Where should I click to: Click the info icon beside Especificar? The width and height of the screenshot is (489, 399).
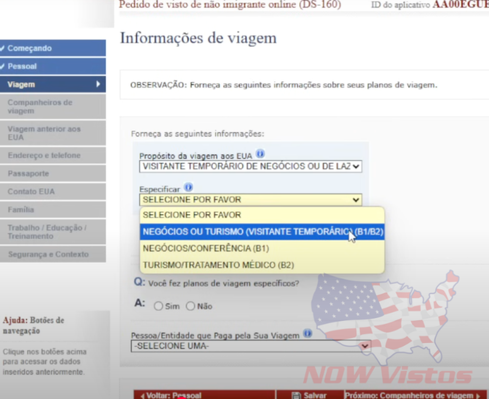tap(188, 186)
